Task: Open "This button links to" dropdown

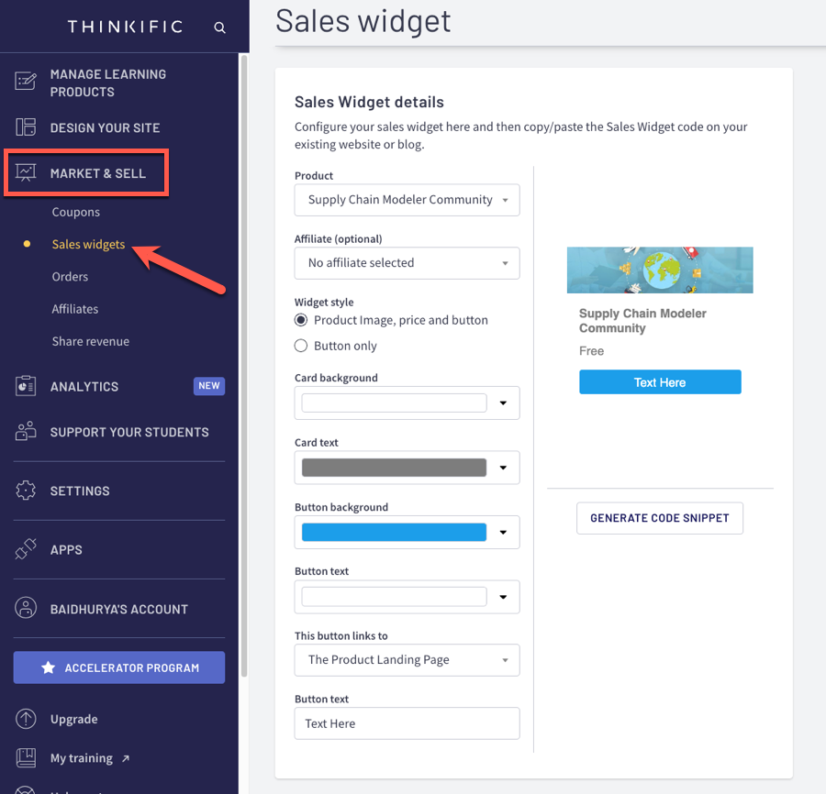Action: (x=407, y=660)
